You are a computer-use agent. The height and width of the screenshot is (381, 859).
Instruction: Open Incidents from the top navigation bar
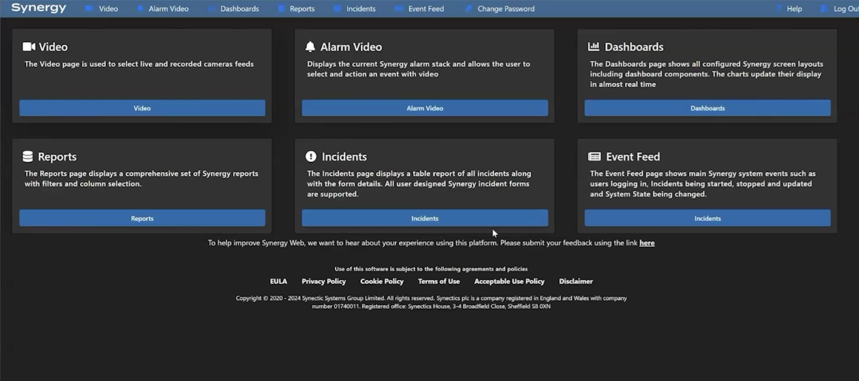[x=354, y=8]
